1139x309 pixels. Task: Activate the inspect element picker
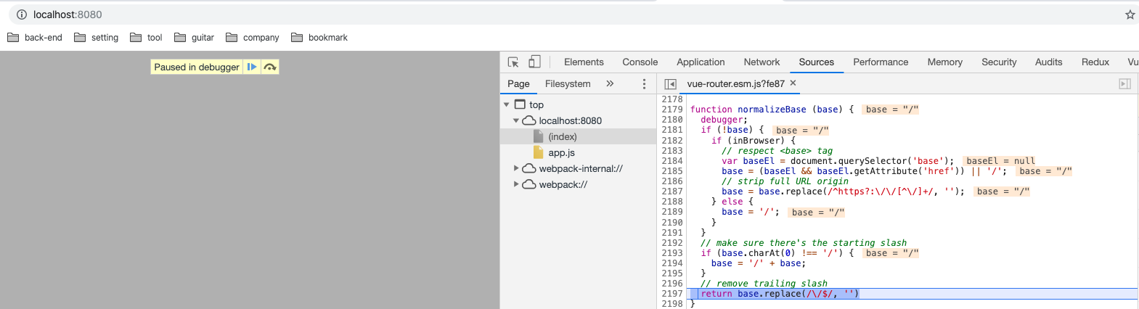[x=513, y=62]
